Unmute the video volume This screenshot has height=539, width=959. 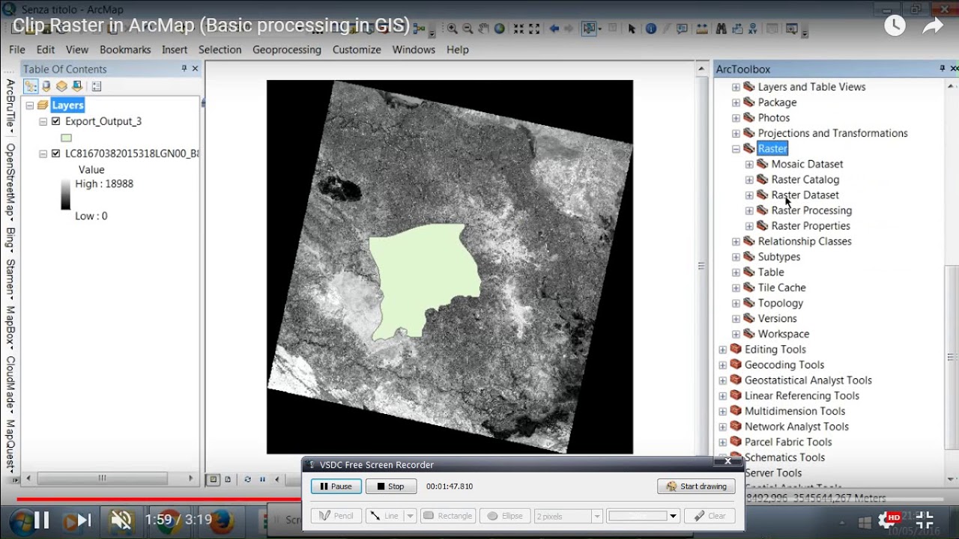[x=121, y=520]
